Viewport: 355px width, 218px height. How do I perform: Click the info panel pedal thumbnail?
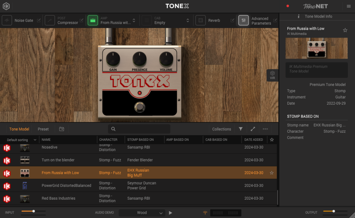[x=317, y=48]
